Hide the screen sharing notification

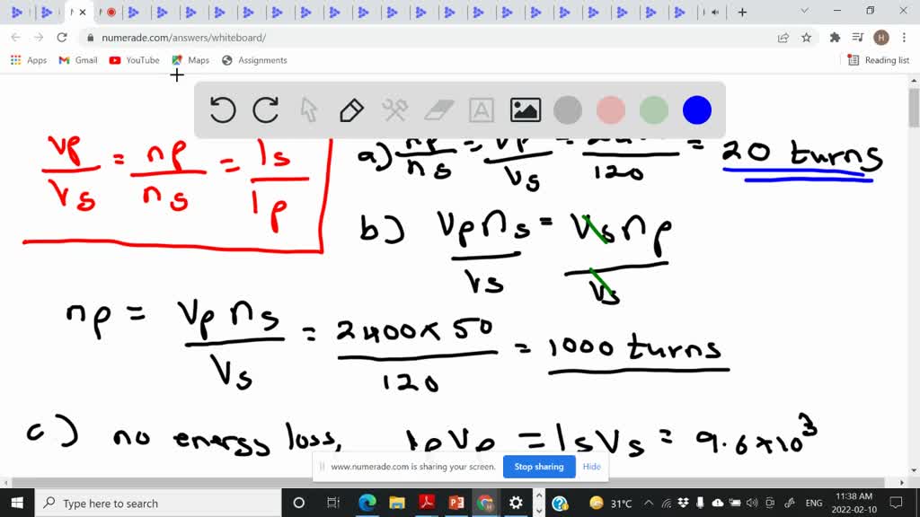coord(591,467)
